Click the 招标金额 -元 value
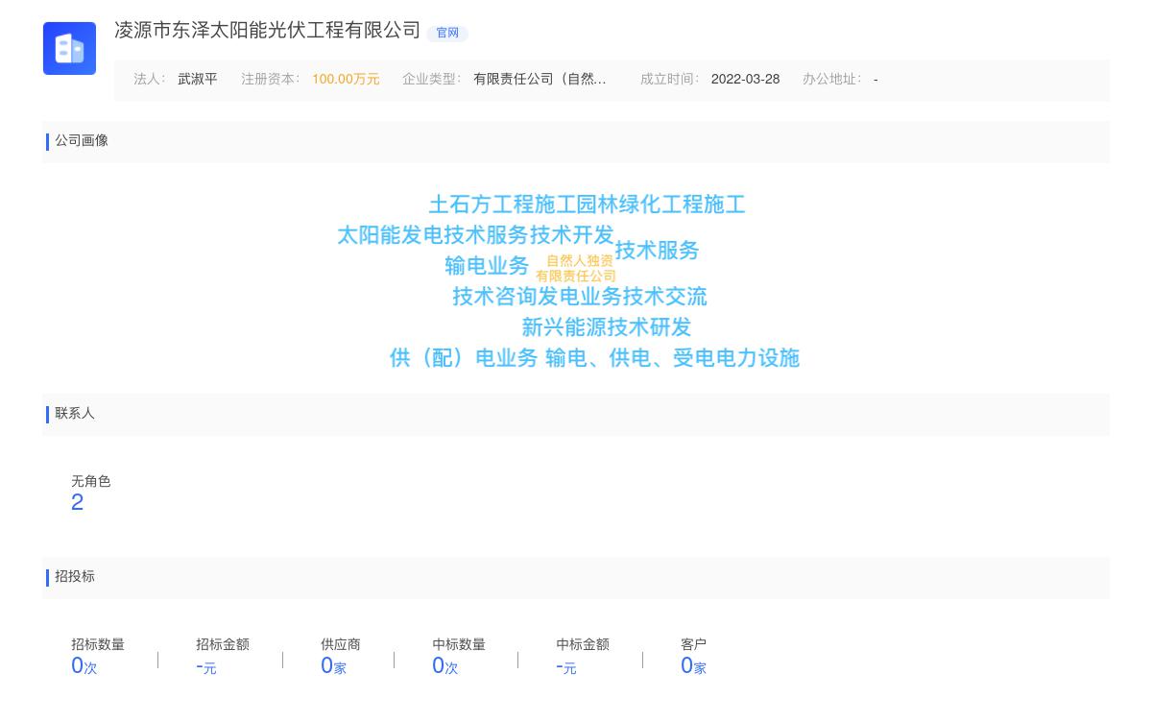1152x722 pixels. click(206, 666)
